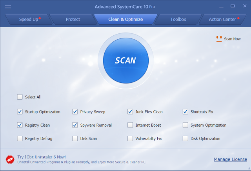251x171 pixels.
Task: Click the red NEW badge icon
Action: [x=10, y=160]
